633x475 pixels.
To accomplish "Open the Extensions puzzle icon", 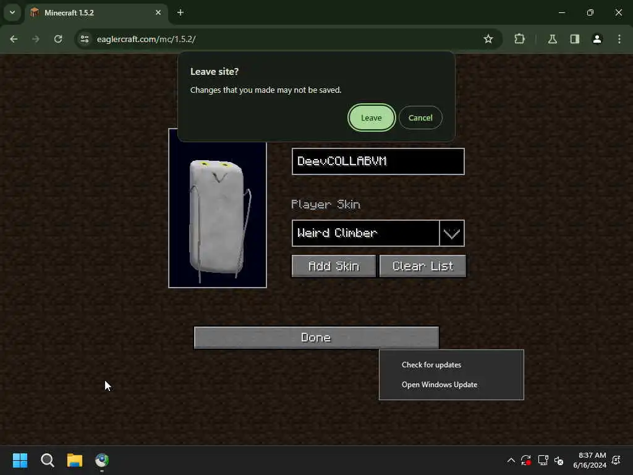I will pos(519,39).
